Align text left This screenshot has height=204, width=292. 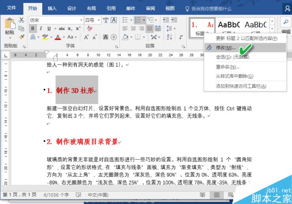(x=125, y=29)
